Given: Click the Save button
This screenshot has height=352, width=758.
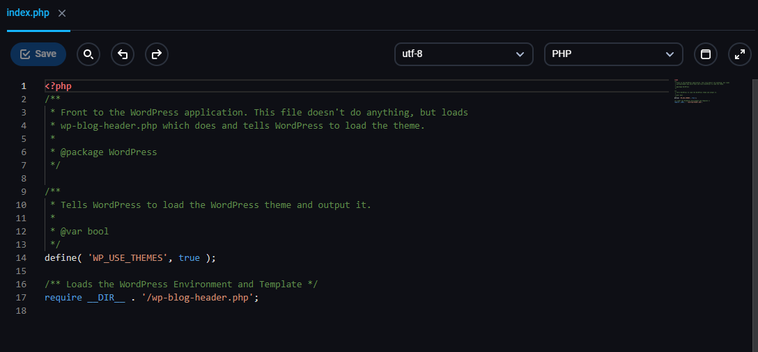Looking at the screenshot, I should point(38,54).
